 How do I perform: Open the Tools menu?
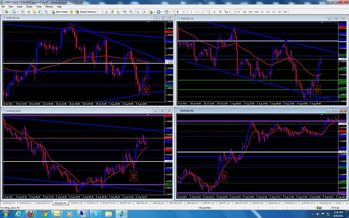[x=39, y=7]
